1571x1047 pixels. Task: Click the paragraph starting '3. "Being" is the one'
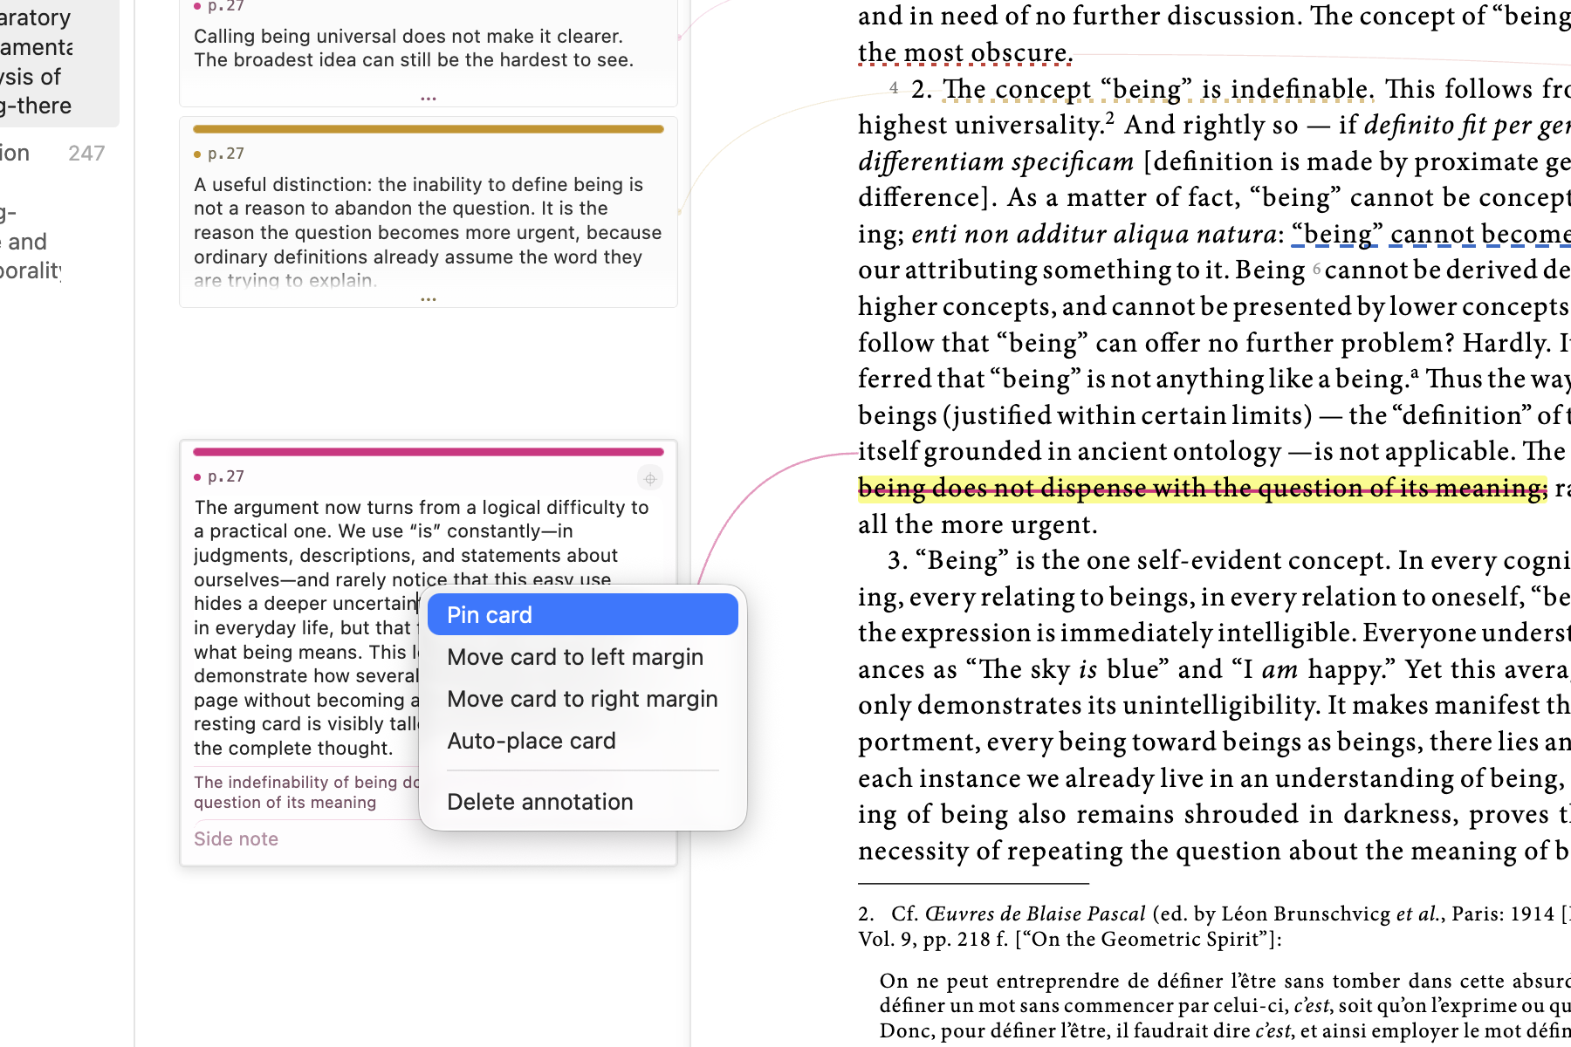[1214, 705]
